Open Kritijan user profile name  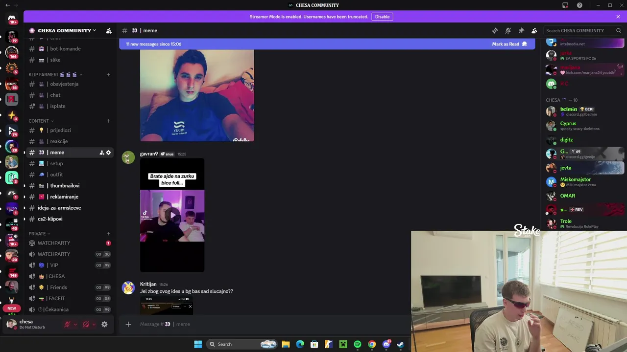tap(148, 284)
